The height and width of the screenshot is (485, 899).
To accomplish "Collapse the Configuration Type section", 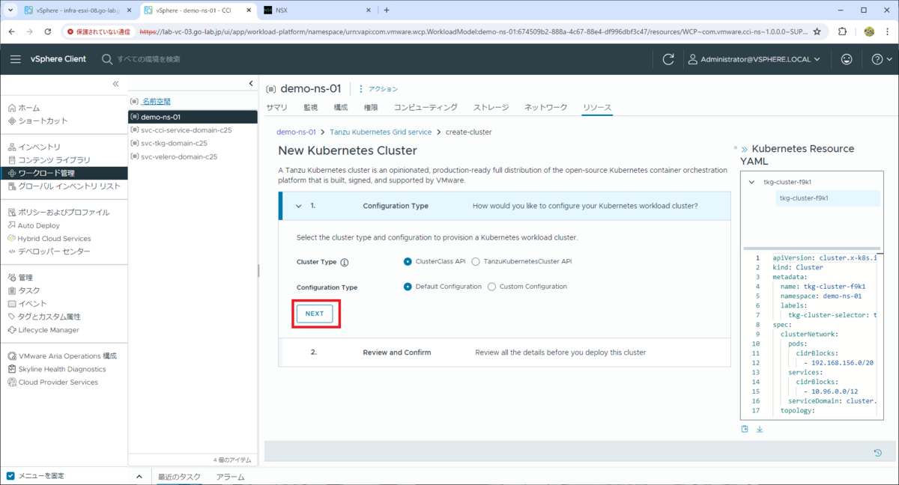I will coord(298,206).
